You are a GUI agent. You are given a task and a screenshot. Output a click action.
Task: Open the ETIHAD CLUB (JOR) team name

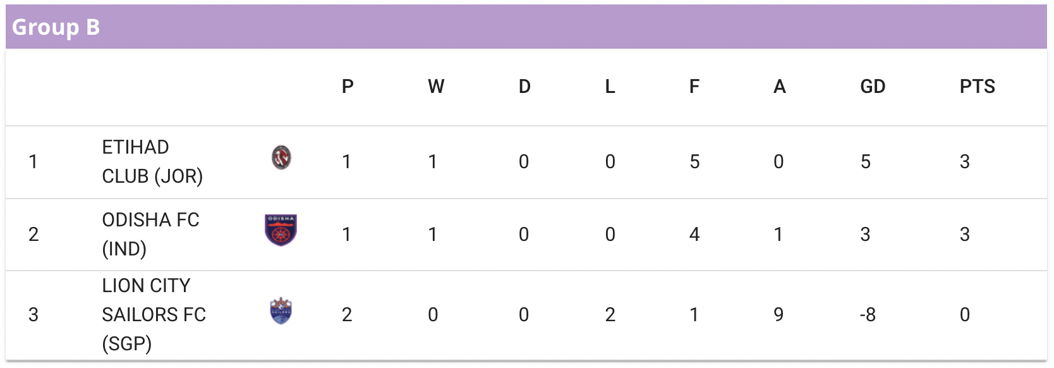click(x=152, y=162)
